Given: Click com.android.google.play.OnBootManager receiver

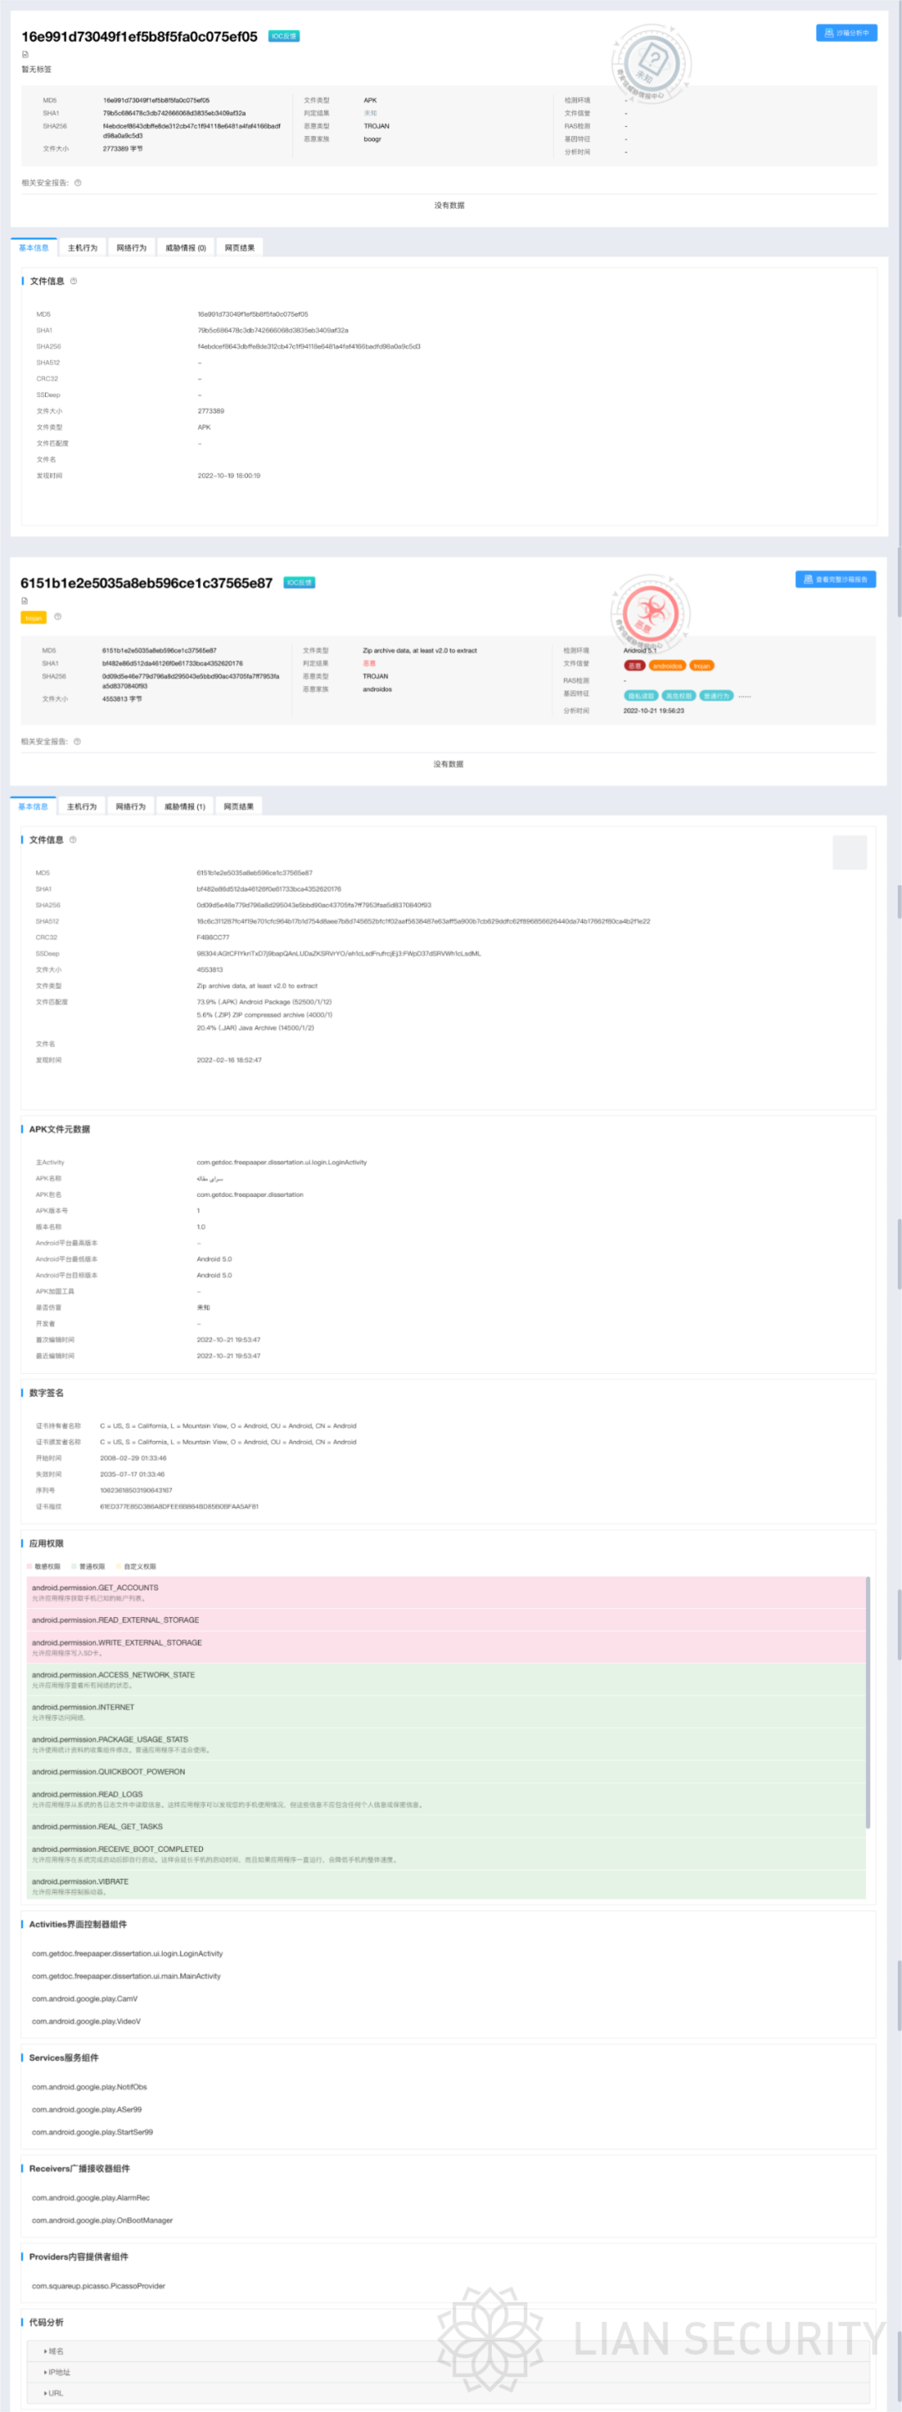Looking at the screenshot, I should tap(102, 2219).
